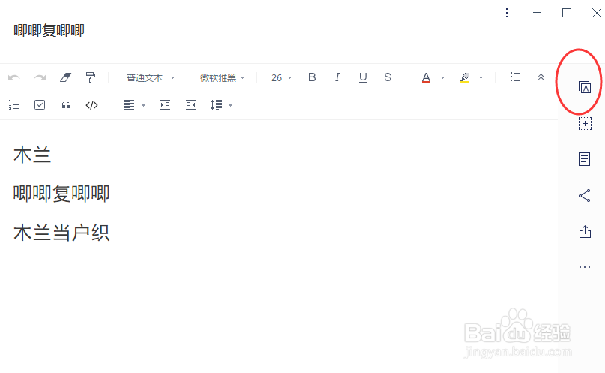Image resolution: width=605 pixels, height=373 pixels.
Task: Expand the line spacing options arrow
Action: 230,105
